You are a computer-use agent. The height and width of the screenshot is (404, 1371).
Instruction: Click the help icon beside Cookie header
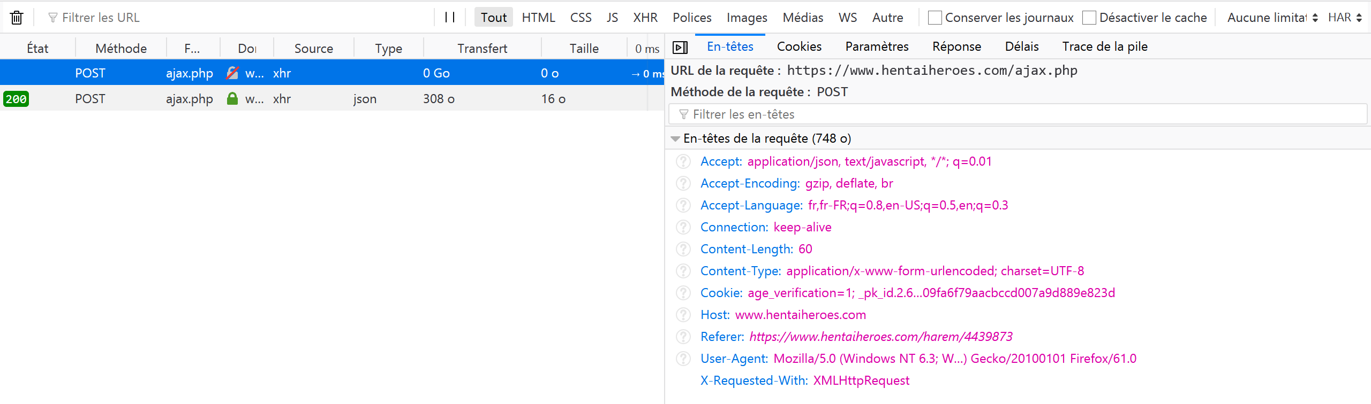(x=683, y=293)
